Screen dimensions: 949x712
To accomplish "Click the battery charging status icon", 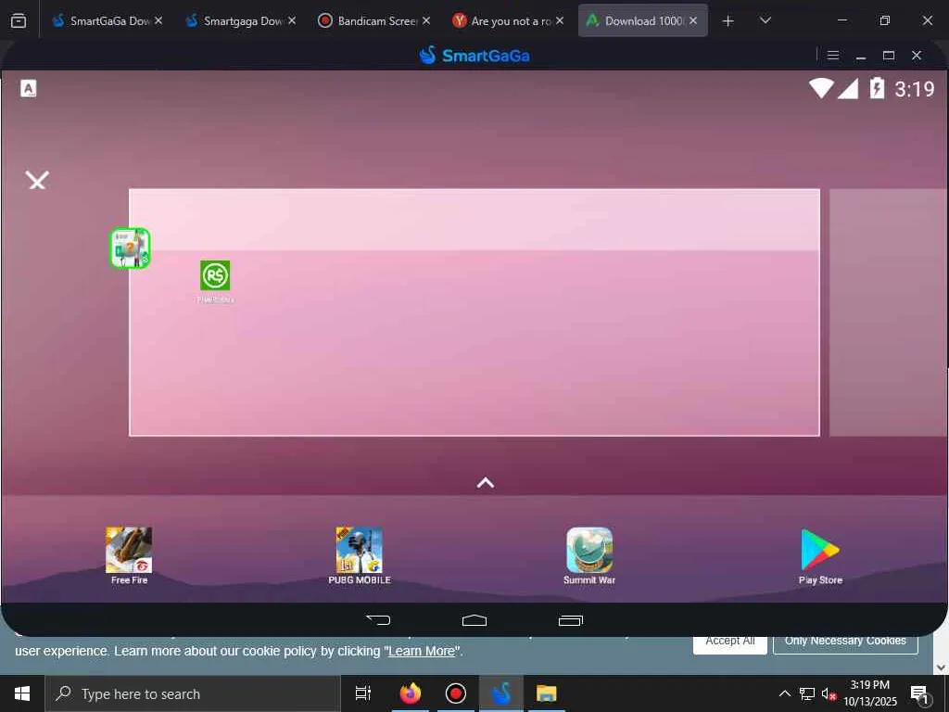I will [x=877, y=88].
